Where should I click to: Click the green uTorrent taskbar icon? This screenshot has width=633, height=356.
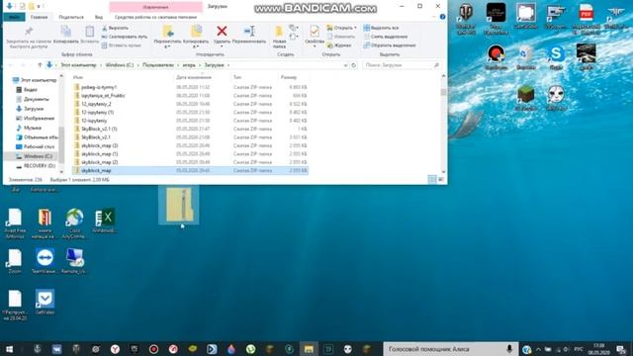250,349
